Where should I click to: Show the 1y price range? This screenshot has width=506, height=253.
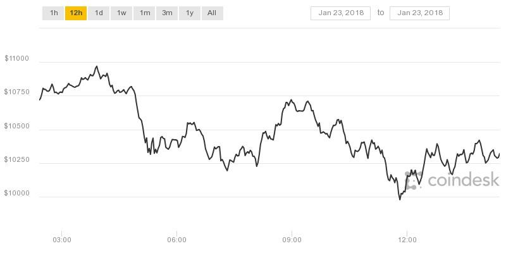189,13
